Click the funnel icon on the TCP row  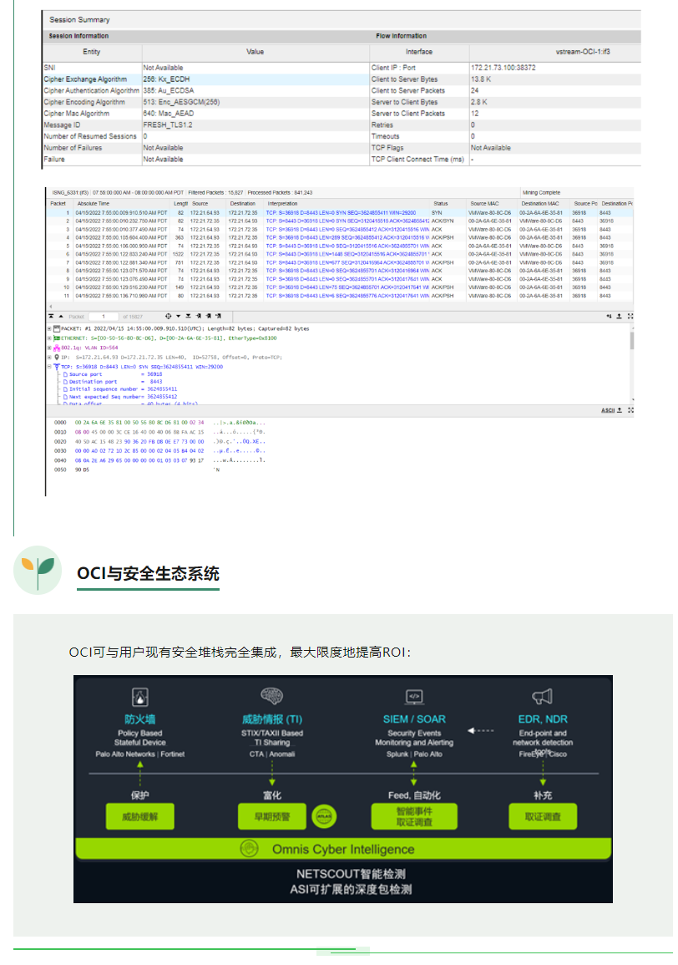coord(57,367)
